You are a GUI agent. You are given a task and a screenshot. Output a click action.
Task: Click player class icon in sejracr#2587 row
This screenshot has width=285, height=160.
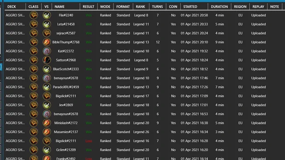click(x=34, y=33)
